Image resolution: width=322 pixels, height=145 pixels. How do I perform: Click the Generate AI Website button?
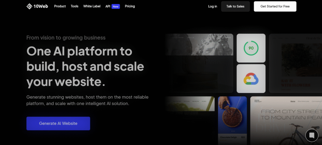(x=58, y=123)
